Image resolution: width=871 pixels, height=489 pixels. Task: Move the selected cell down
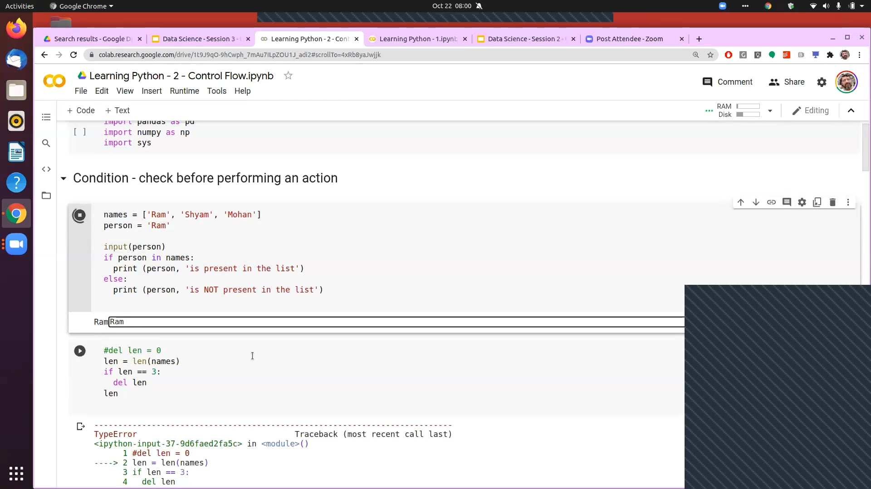(756, 202)
